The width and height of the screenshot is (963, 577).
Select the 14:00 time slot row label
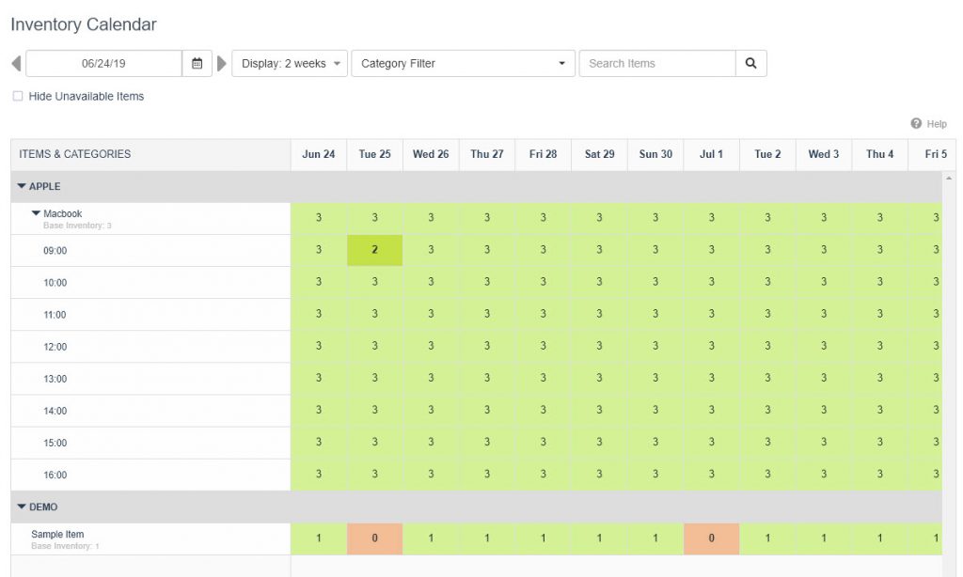pyautogui.click(x=55, y=411)
